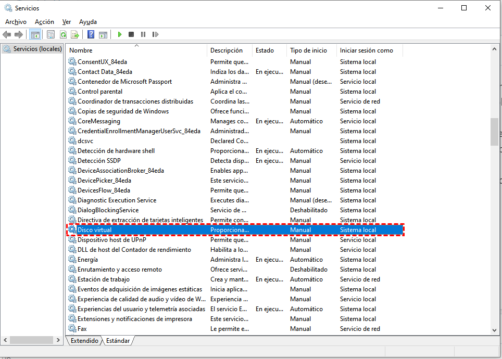Click the vertical scrollbar thumb in services list
This screenshot has width=502, height=359.
coord(494,132)
